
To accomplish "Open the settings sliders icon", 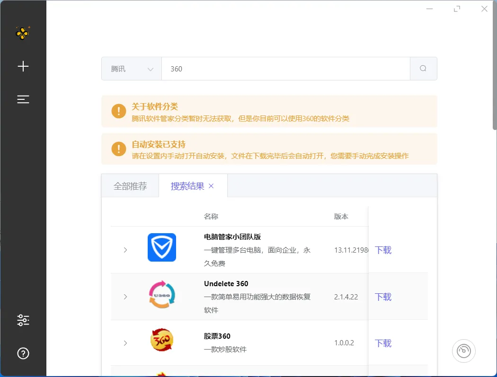I will 23,320.
